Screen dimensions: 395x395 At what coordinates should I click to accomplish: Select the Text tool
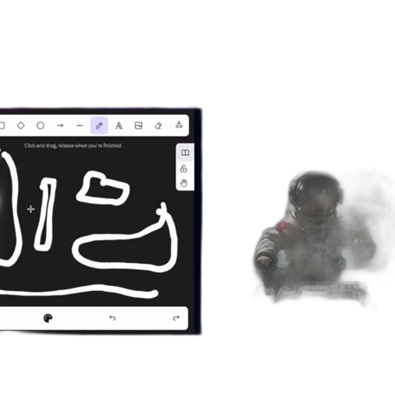[x=119, y=126]
